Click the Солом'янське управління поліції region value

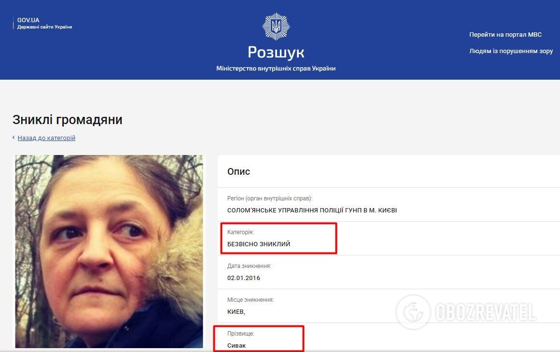pyautogui.click(x=312, y=210)
